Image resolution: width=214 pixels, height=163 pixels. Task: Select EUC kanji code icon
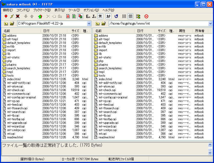[x=88, y=16]
